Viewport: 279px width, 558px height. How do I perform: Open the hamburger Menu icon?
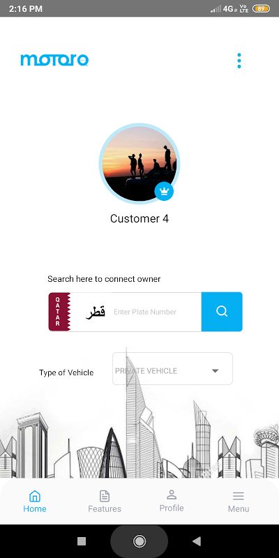click(239, 496)
